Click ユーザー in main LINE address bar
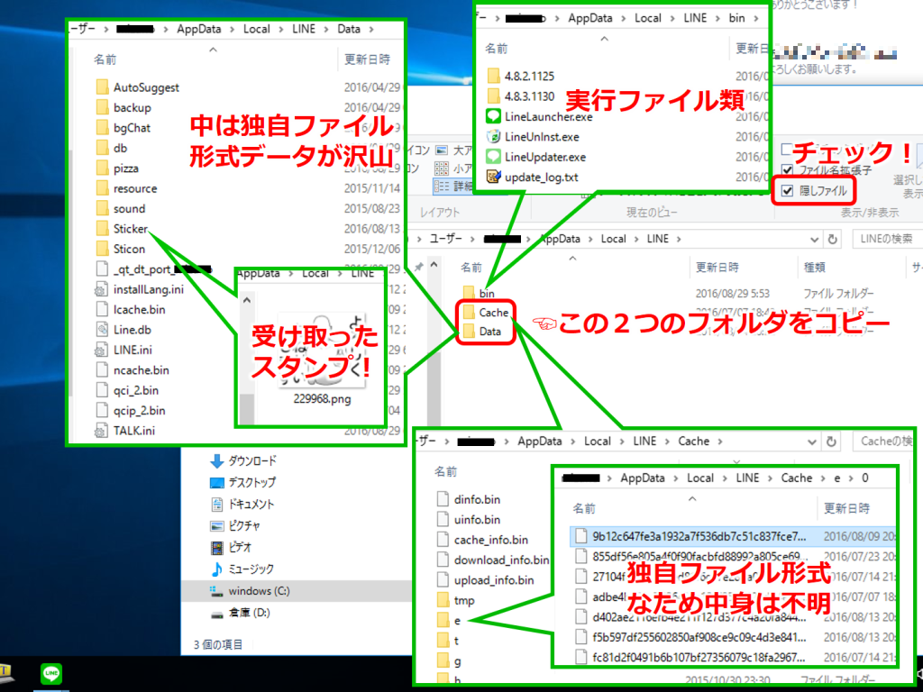The width and height of the screenshot is (923, 692). pos(445,239)
